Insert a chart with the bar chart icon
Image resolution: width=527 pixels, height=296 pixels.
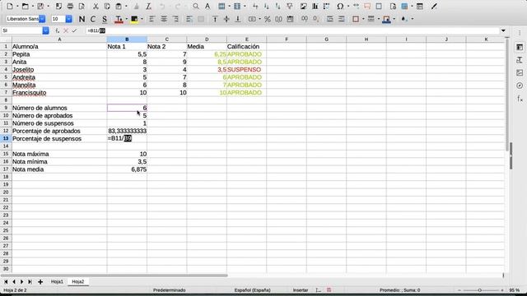315,7
